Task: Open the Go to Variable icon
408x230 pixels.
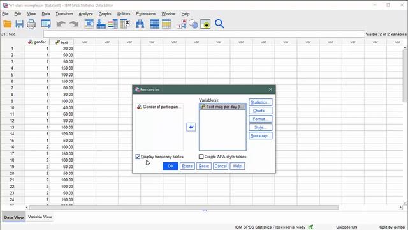Action: [101, 24]
